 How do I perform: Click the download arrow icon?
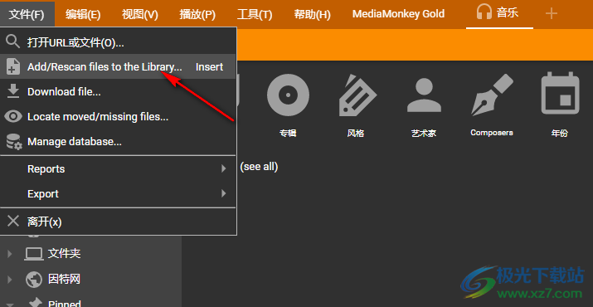[x=13, y=91]
